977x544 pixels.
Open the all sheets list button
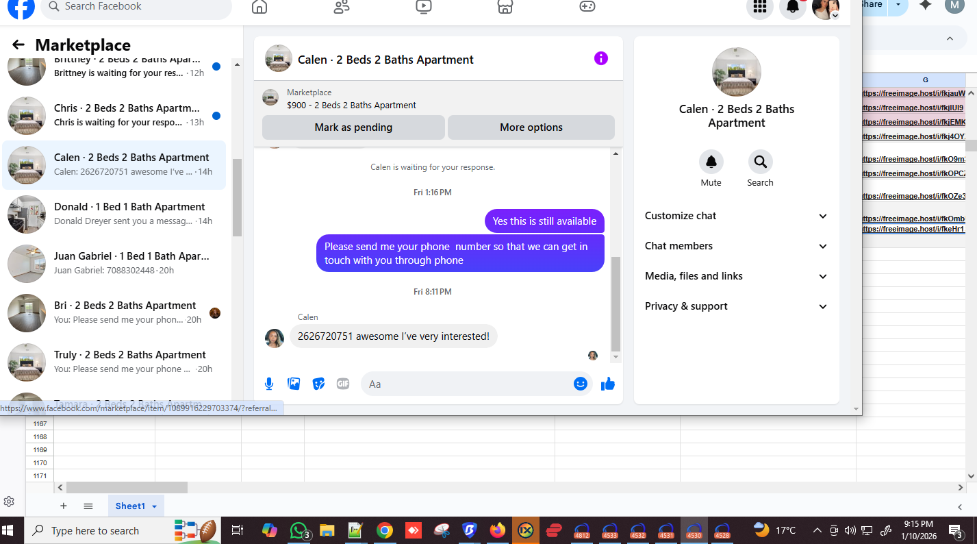[x=88, y=506]
